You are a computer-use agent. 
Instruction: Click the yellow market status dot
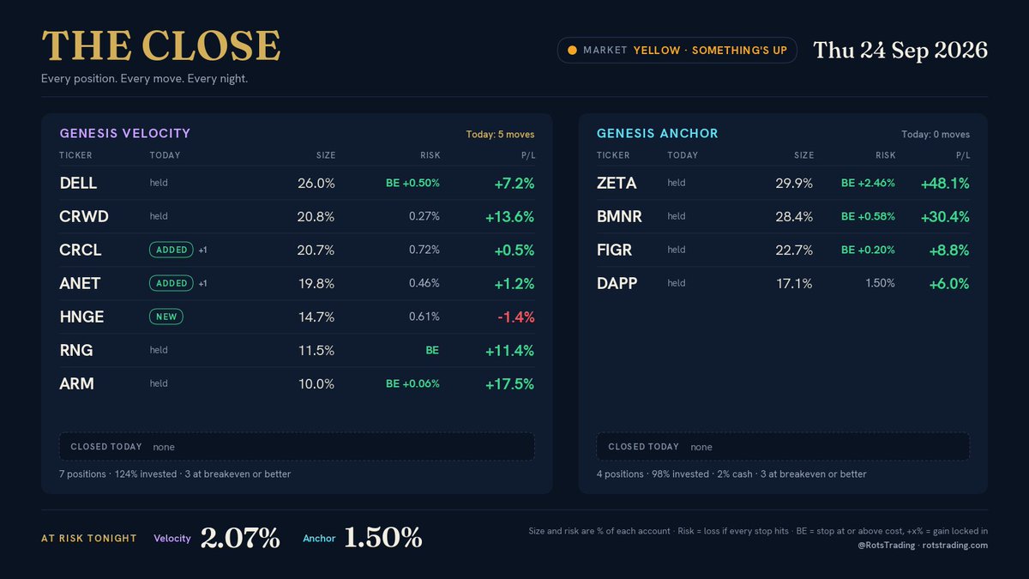pos(572,51)
